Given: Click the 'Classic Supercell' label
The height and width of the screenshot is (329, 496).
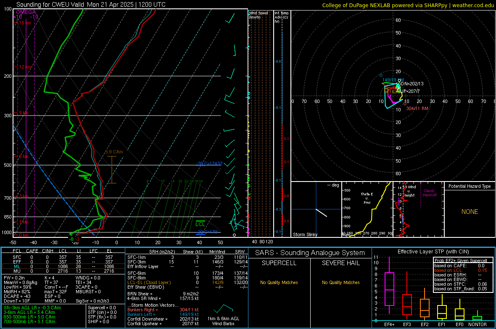Looking at the screenshot, I should click(x=430, y=193).
